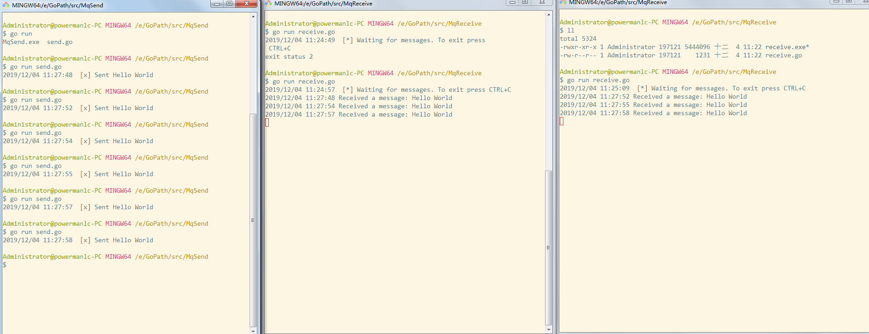Click scroll-down arrow in MqSend window scrollbar
Image resolution: width=869 pixels, height=334 pixels.
[x=253, y=330]
